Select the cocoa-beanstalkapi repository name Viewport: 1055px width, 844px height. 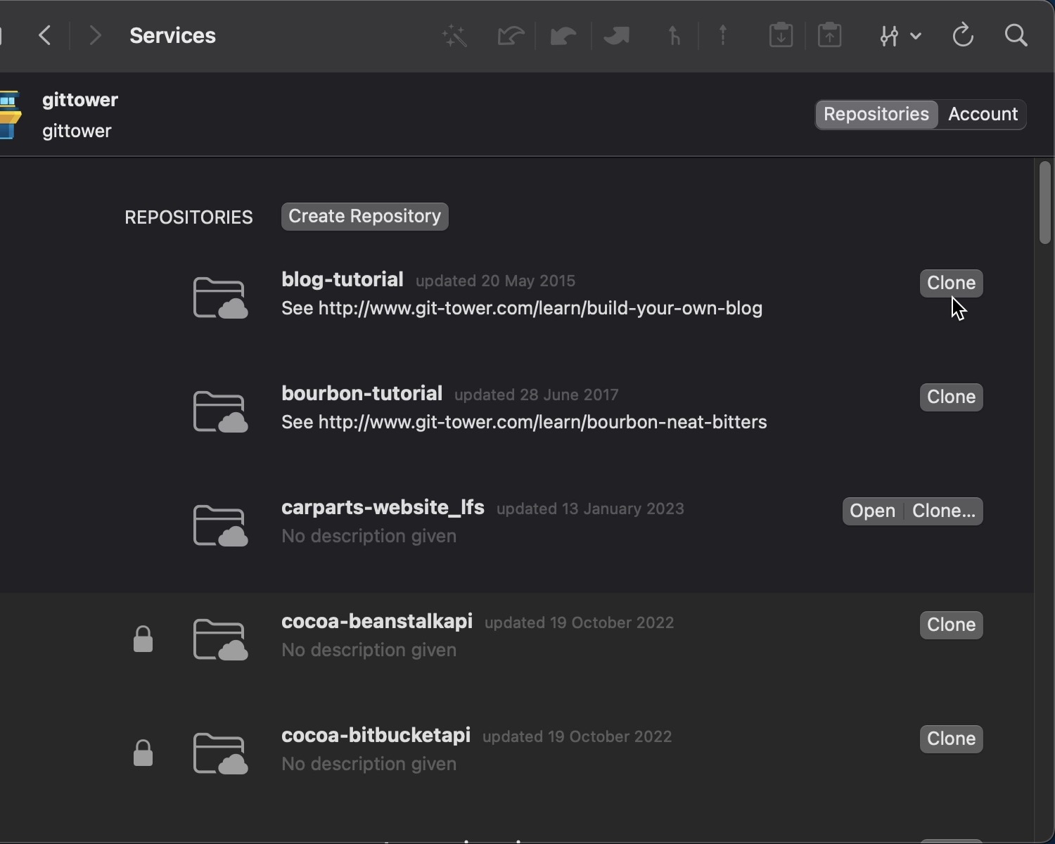click(377, 621)
